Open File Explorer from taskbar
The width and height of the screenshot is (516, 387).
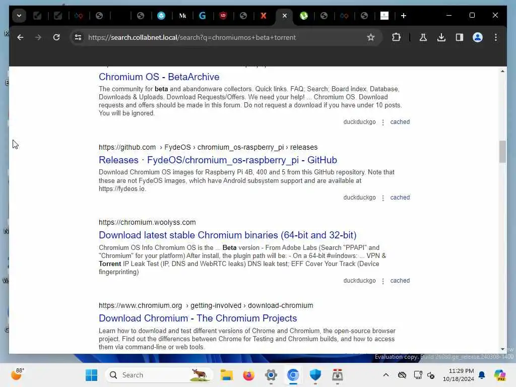226,375
